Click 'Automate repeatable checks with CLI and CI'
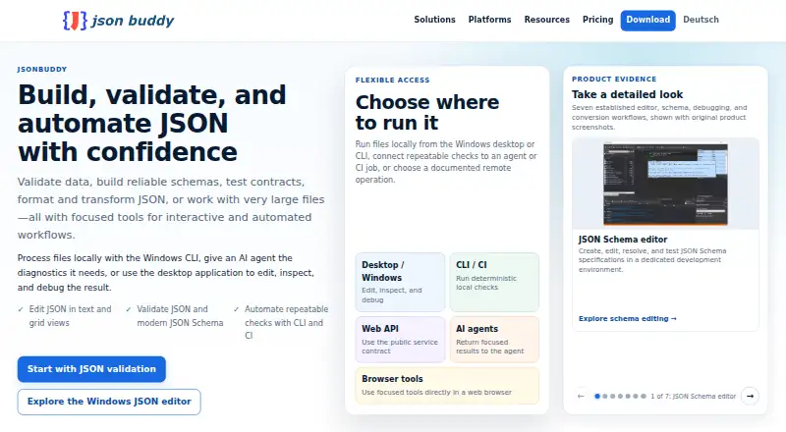786x432 pixels. pyautogui.click(x=286, y=322)
